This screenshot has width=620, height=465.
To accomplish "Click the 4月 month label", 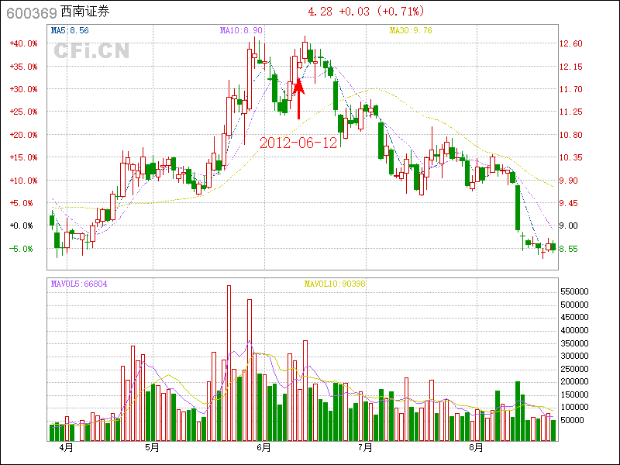I will point(66,448).
